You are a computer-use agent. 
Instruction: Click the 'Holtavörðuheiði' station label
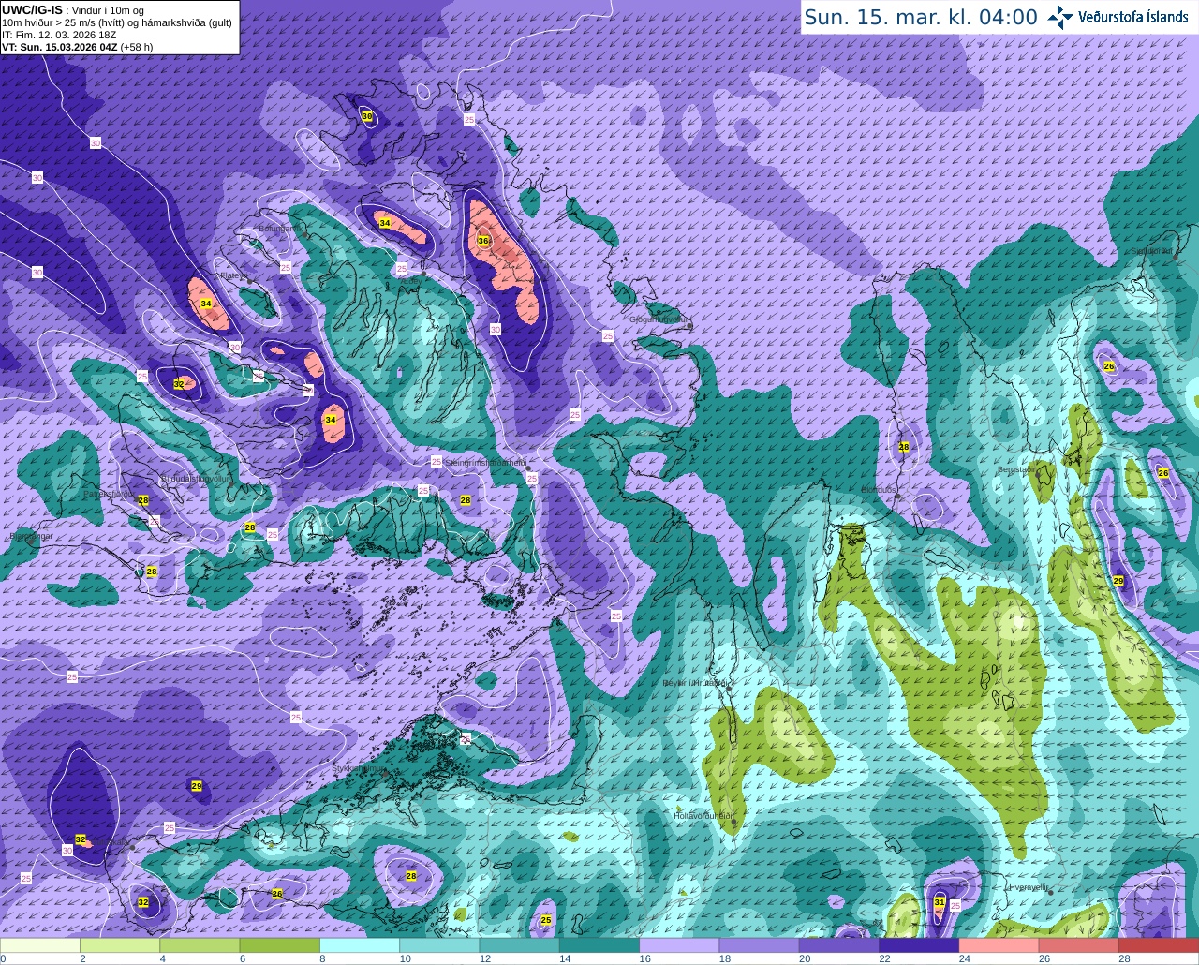pyautogui.click(x=703, y=815)
